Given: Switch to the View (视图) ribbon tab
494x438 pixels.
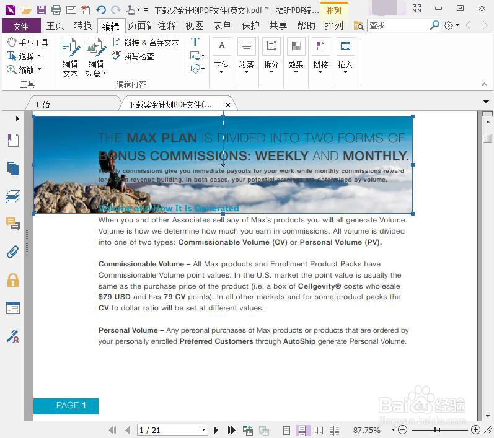Looking at the screenshot, I should [x=195, y=25].
